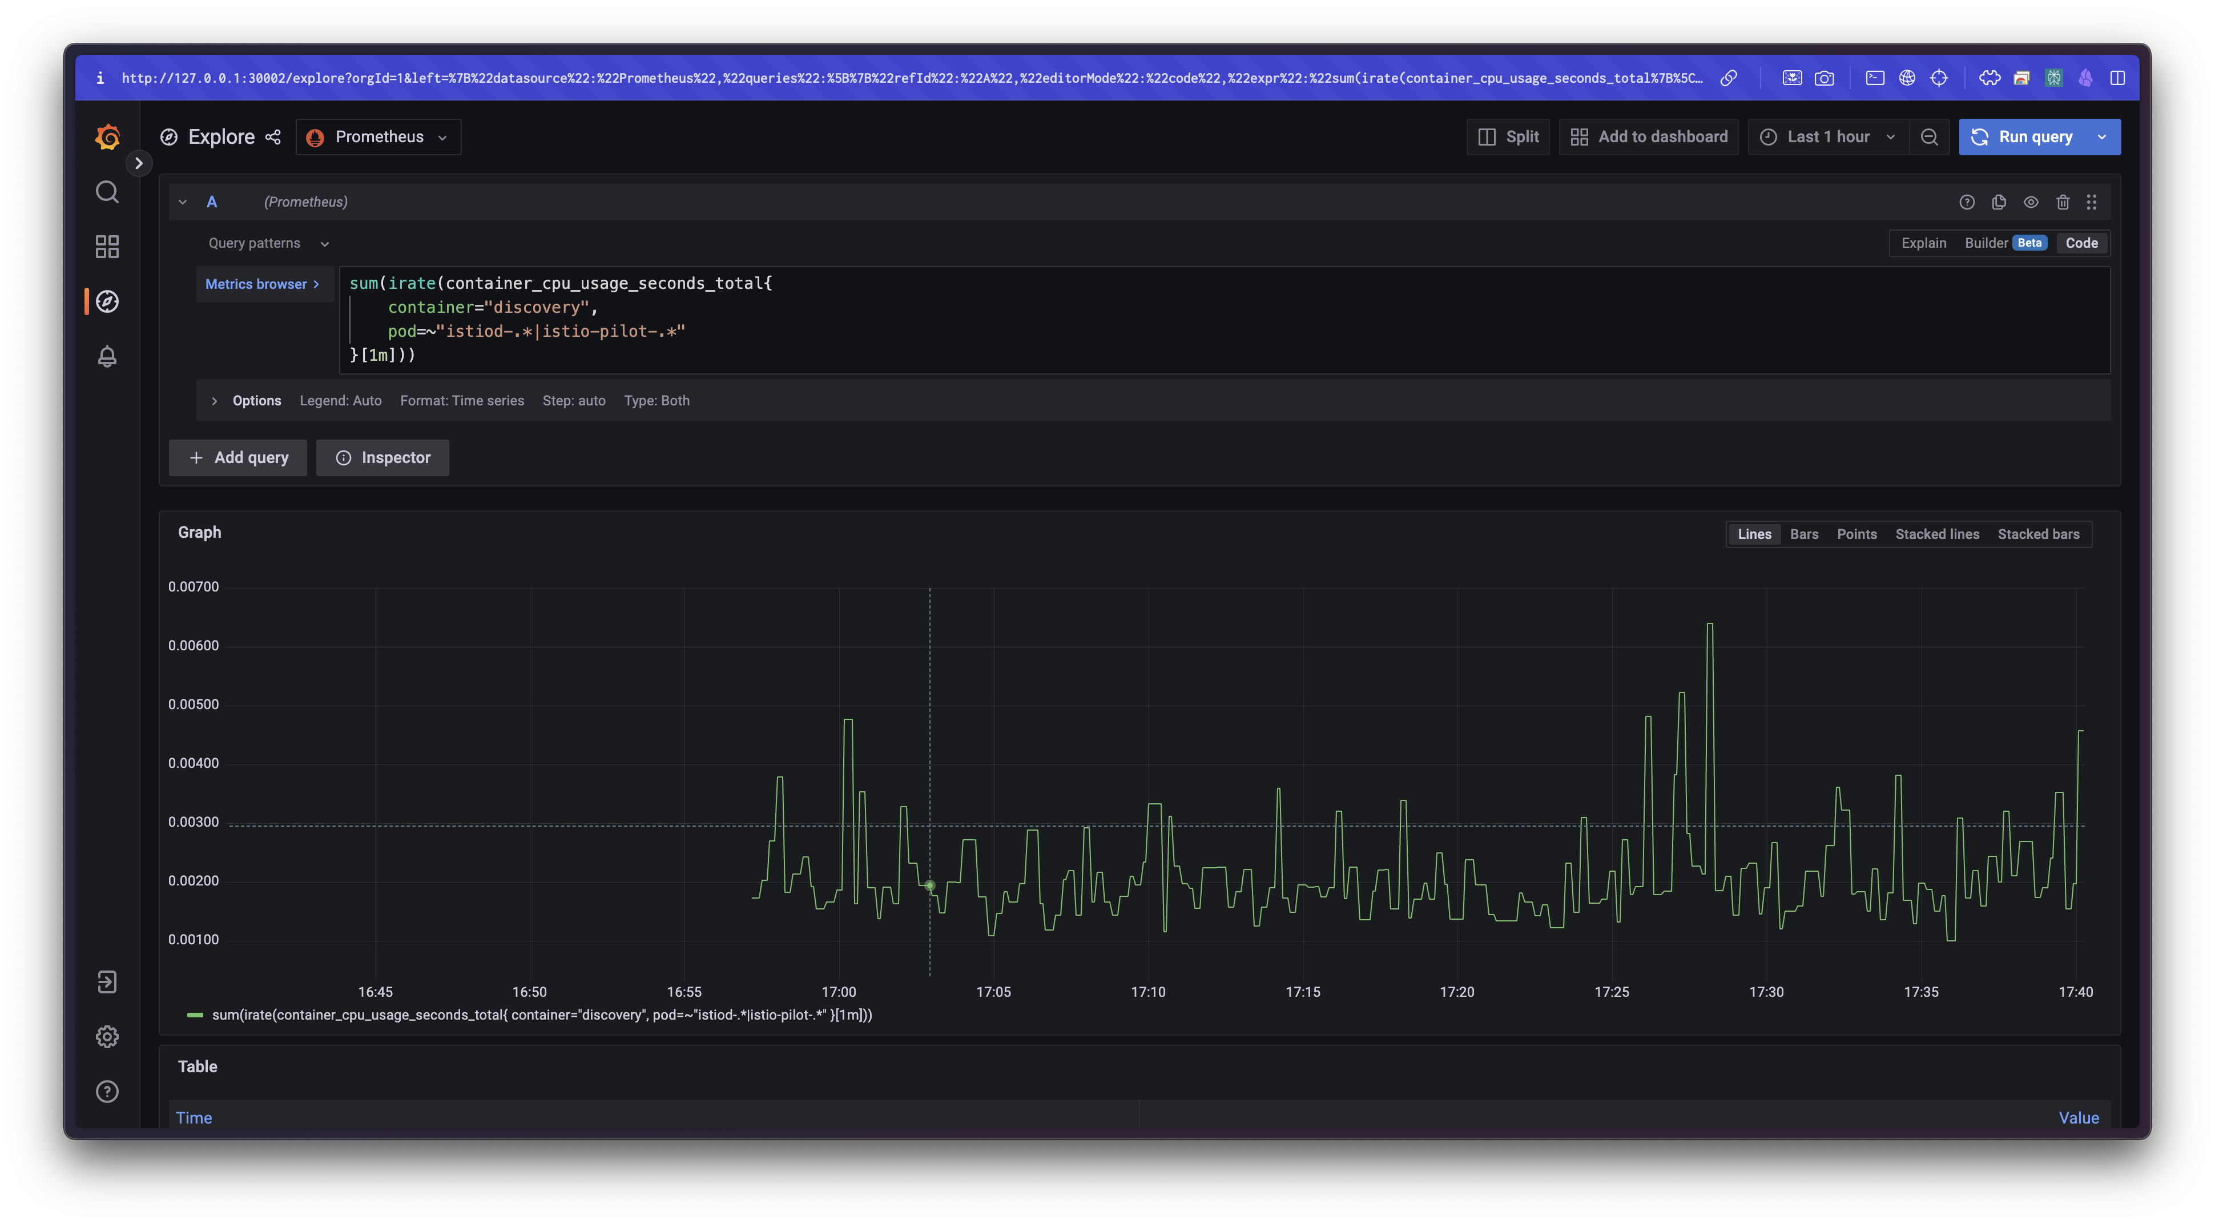Click the crosshair target icon in browser toolbar

tap(1938, 78)
